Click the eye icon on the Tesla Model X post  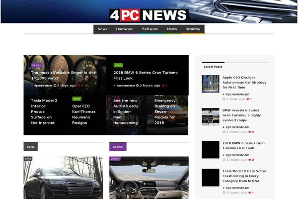(250, 193)
